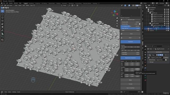Screen dimensions: 170x95
Task: Expand the Manage section of modifier
Action: (151, 62)
